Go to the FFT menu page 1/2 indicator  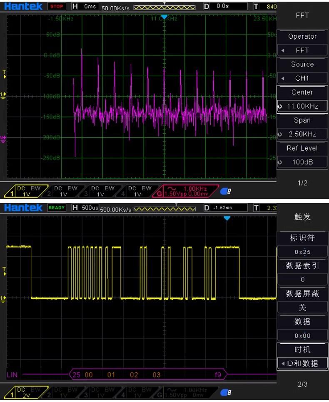click(x=302, y=183)
